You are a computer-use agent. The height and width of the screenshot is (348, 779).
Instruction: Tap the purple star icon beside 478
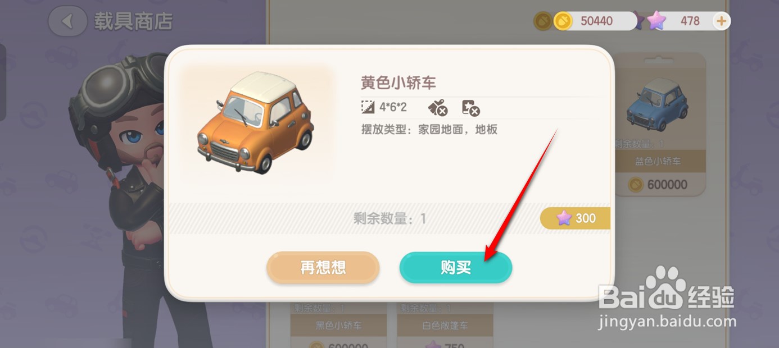click(x=655, y=21)
